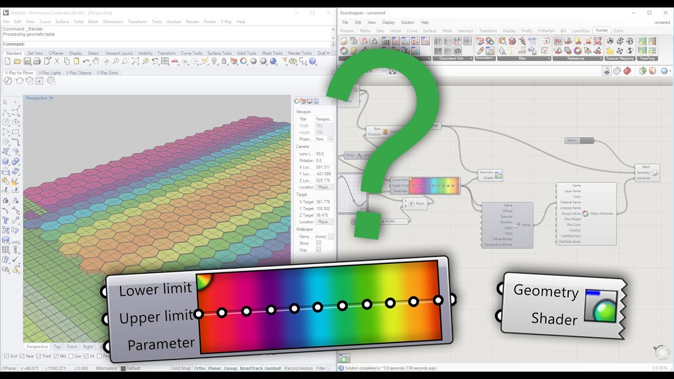Switch to the Top viewport tab
The image size is (674, 379).
[57, 347]
